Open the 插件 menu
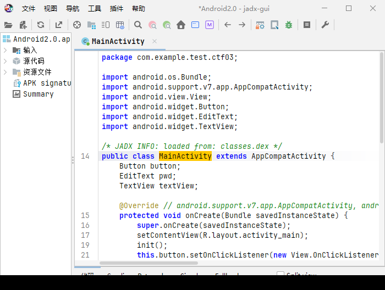The height and width of the screenshot is (290, 385). 117,9
